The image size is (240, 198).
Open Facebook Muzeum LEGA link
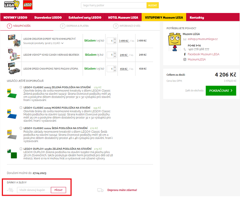pyautogui.click(x=203, y=54)
